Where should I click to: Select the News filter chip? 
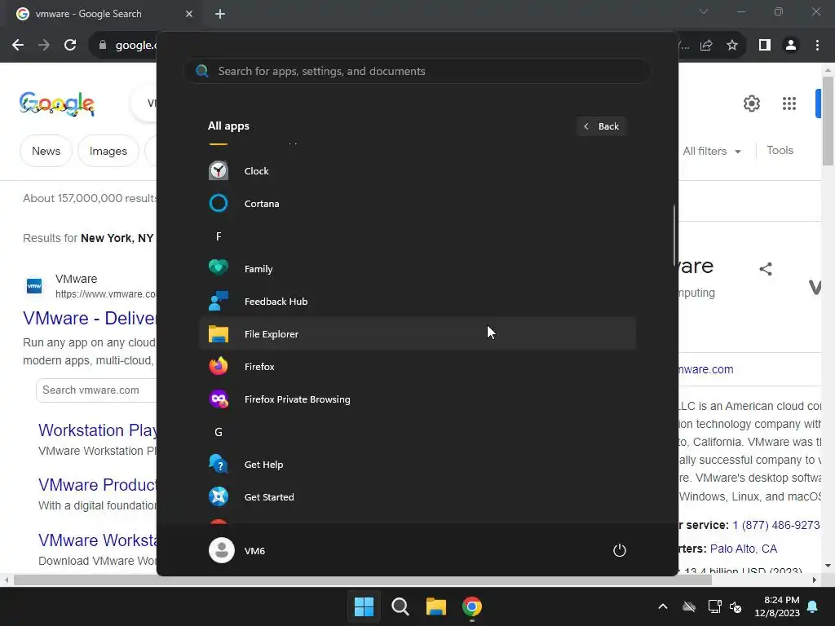[x=46, y=151]
